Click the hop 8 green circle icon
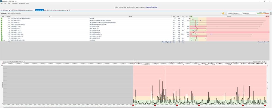The width and height of the screenshot is (272, 108). pos(2,32)
